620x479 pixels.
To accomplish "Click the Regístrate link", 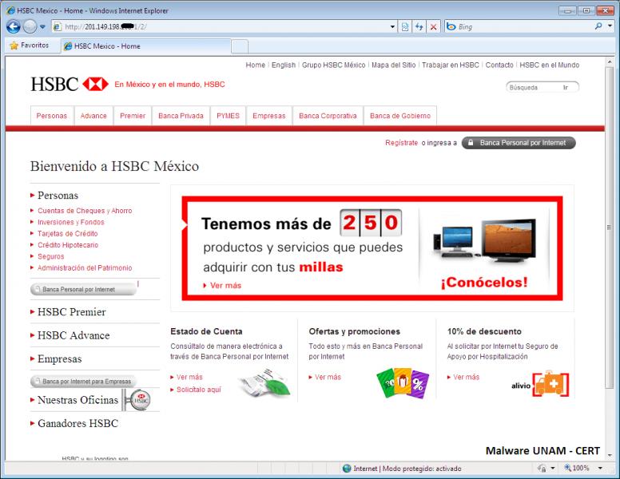I will point(401,143).
